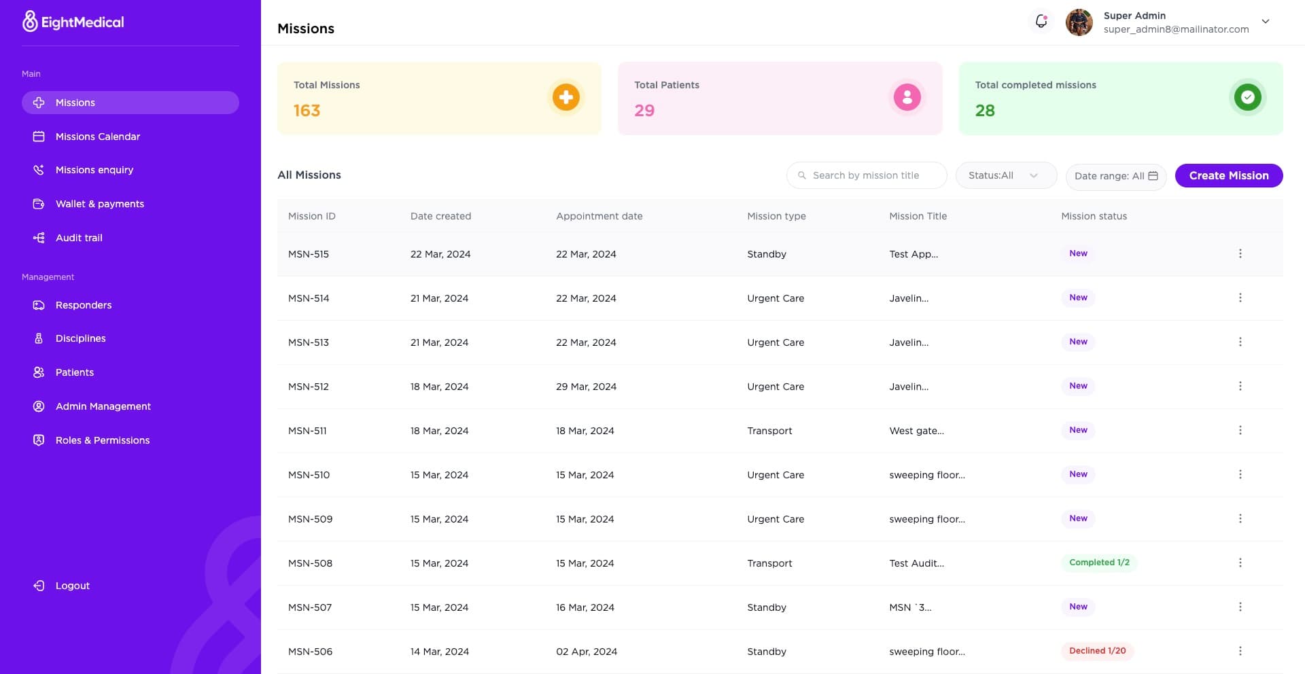The height and width of the screenshot is (674, 1305).
Task: Select mission ID MSN-513
Action: (309, 342)
